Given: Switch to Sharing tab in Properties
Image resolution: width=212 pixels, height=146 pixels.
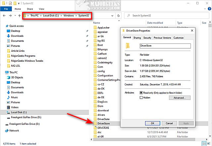Looking at the screenshot, I should point(137,38).
